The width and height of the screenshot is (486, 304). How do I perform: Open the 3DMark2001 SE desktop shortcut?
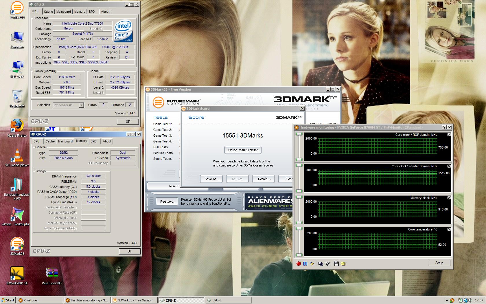[17, 276]
